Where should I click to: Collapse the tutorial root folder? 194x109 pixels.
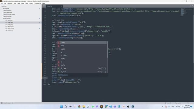2,8
